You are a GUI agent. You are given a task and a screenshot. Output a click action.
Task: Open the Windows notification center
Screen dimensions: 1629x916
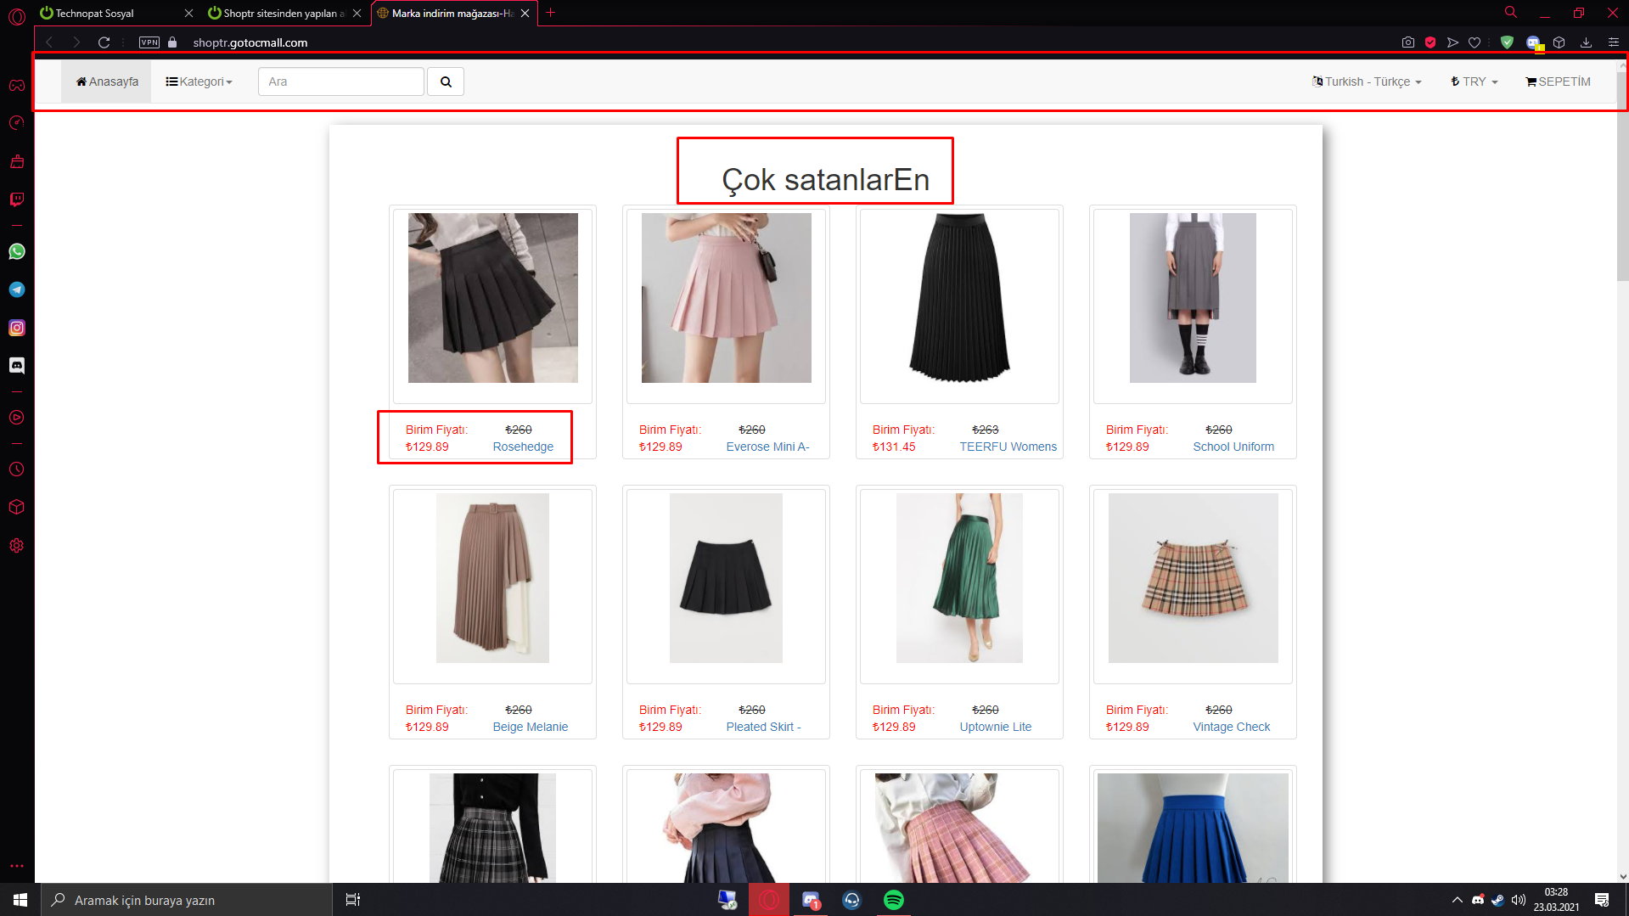[x=1602, y=900]
